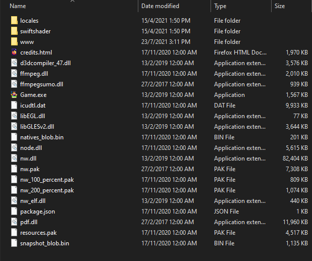This screenshot has width=312, height=261.
Task: Select the nw_100_percent.pak file name
Action: (47, 180)
